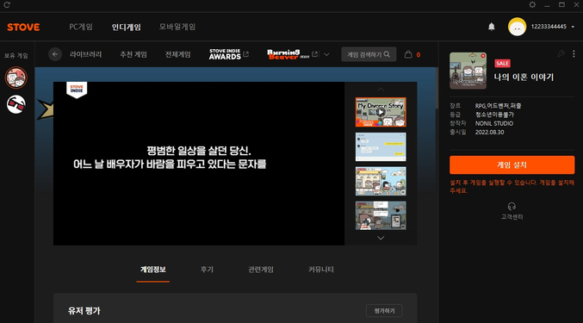
Task: Click the 유저 평가 heading
Action: pyautogui.click(x=84, y=311)
